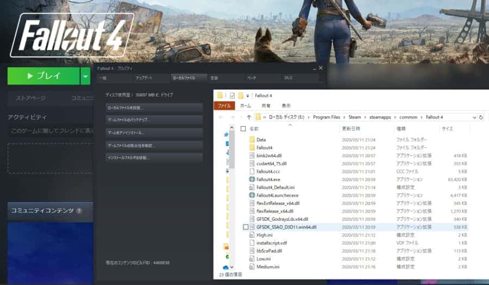489x285 pixels.
Task: Select the Data folder icon
Action: click(252, 140)
